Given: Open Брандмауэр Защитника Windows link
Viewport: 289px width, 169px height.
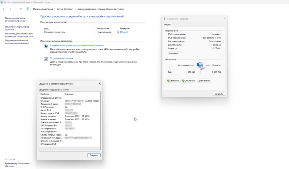Looking at the screenshot, I should 17,165.
